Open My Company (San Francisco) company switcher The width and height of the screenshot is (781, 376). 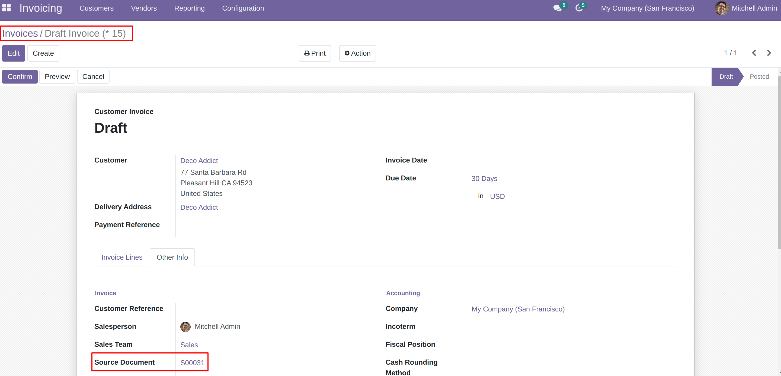click(647, 8)
